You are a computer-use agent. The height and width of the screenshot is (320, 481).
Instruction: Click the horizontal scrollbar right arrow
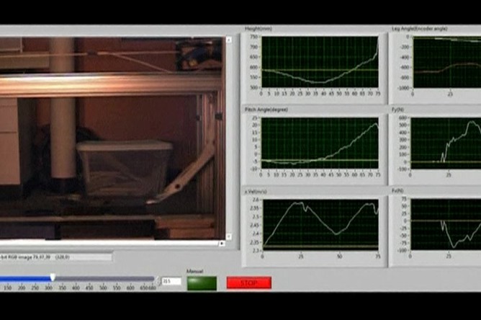point(221,244)
